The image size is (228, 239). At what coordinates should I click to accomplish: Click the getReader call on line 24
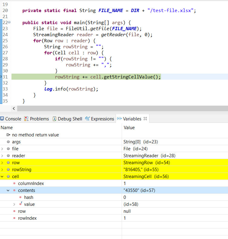(113, 35)
